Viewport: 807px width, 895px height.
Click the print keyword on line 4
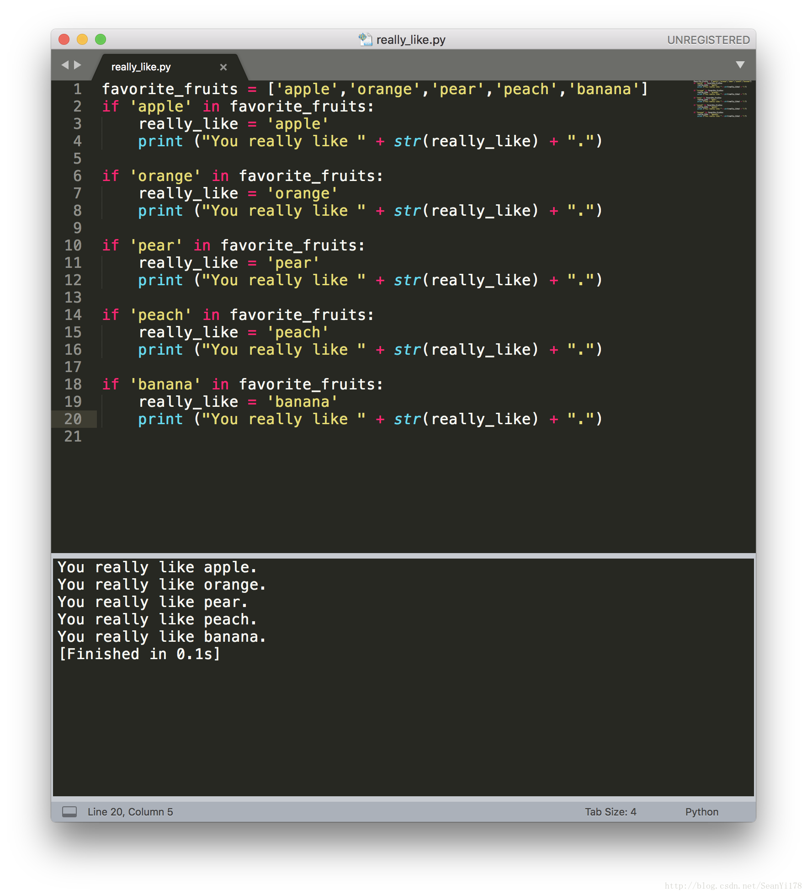160,141
